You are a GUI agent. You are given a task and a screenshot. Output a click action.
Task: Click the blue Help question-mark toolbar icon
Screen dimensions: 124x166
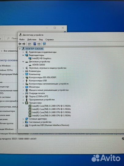[35, 44]
